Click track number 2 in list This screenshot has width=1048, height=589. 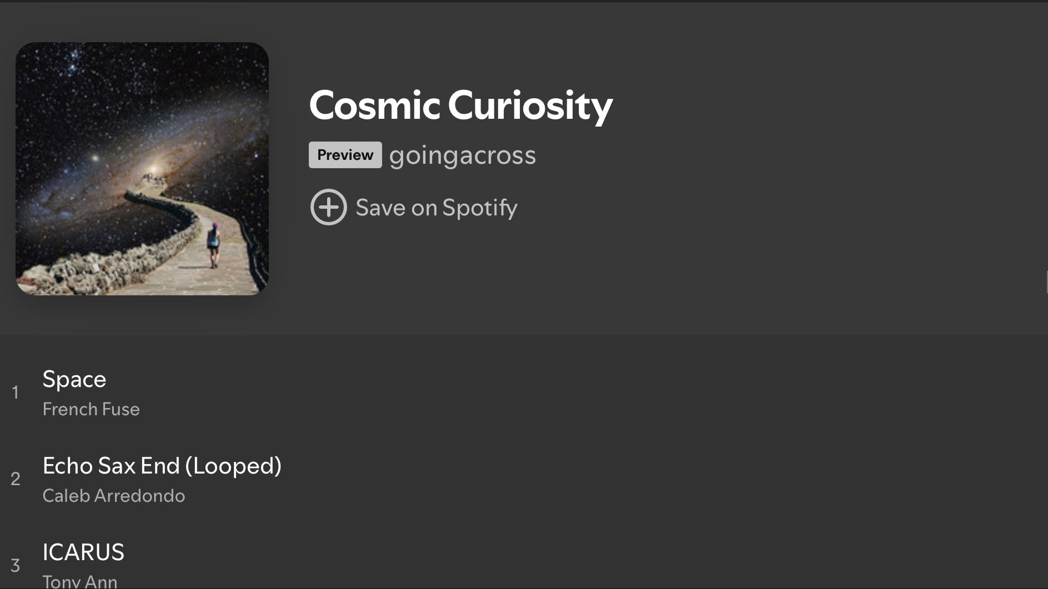(x=16, y=479)
